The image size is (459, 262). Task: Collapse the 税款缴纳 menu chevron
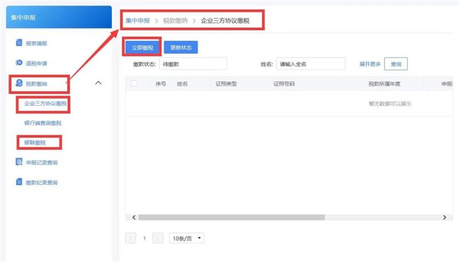point(98,84)
